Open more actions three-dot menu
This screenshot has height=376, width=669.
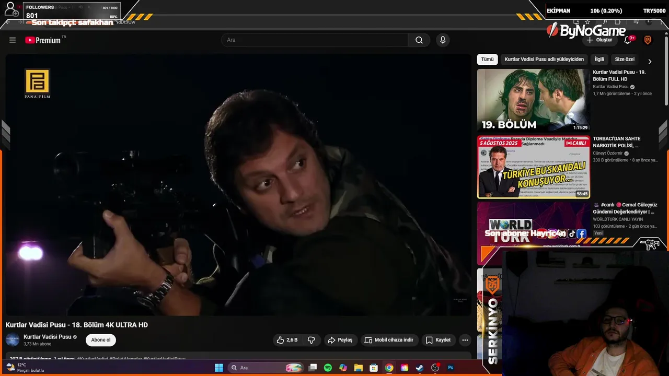click(x=465, y=340)
